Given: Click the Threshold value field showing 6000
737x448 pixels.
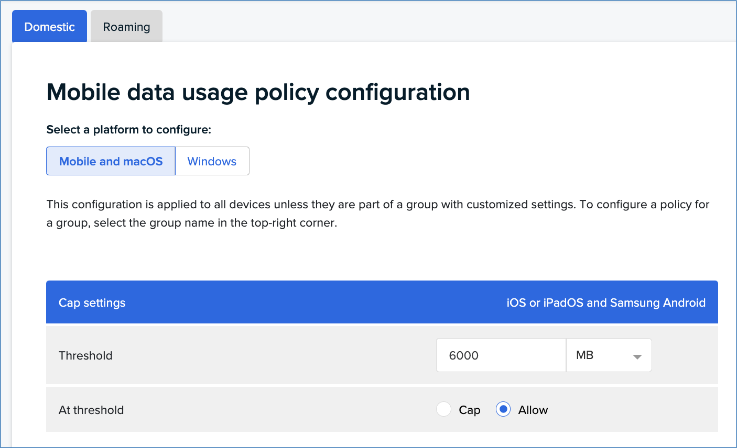Looking at the screenshot, I should point(501,355).
